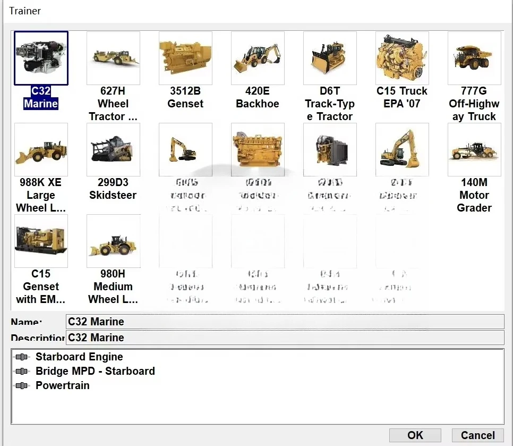Pick the C15 Genset with EMCP icon
This screenshot has width=513, height=446.
[41, 241]
